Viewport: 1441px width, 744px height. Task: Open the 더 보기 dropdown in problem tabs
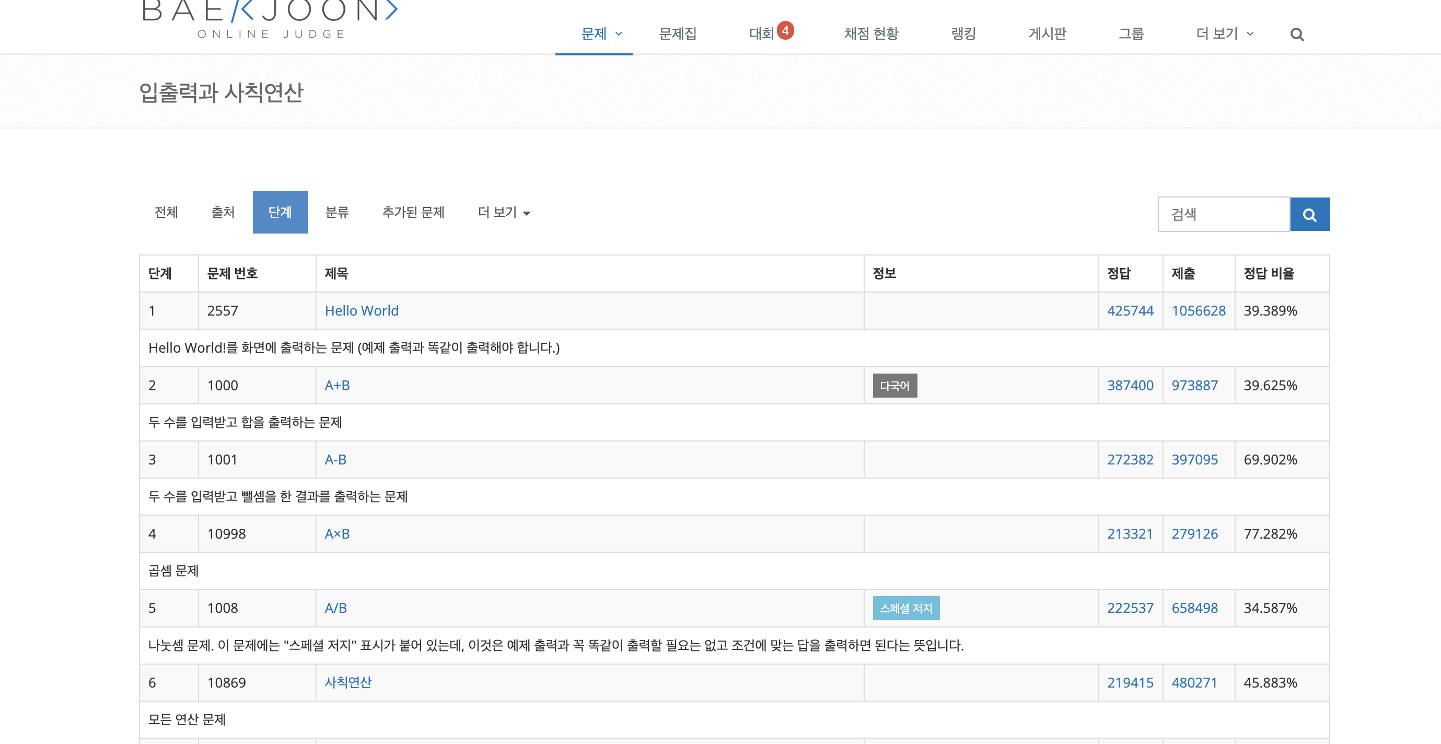pyautogui.click(x=504, y=213)
